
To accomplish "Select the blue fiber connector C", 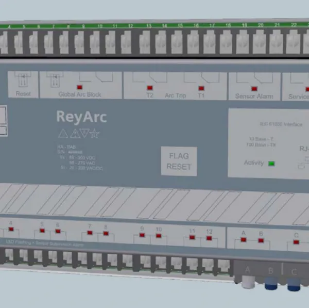I will click(x=294, y=284).
